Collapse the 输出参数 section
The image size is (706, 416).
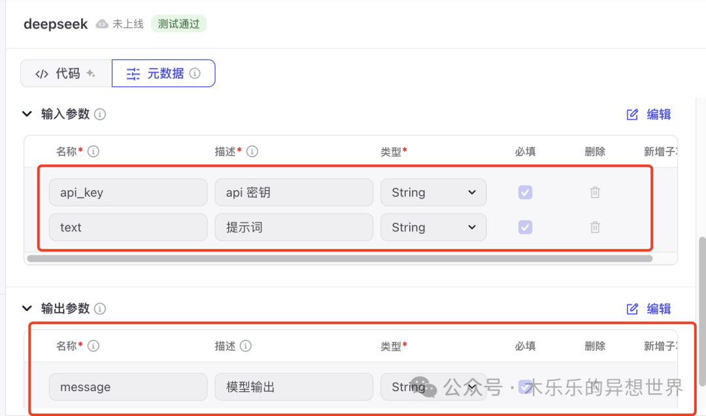tap(27, 309)
